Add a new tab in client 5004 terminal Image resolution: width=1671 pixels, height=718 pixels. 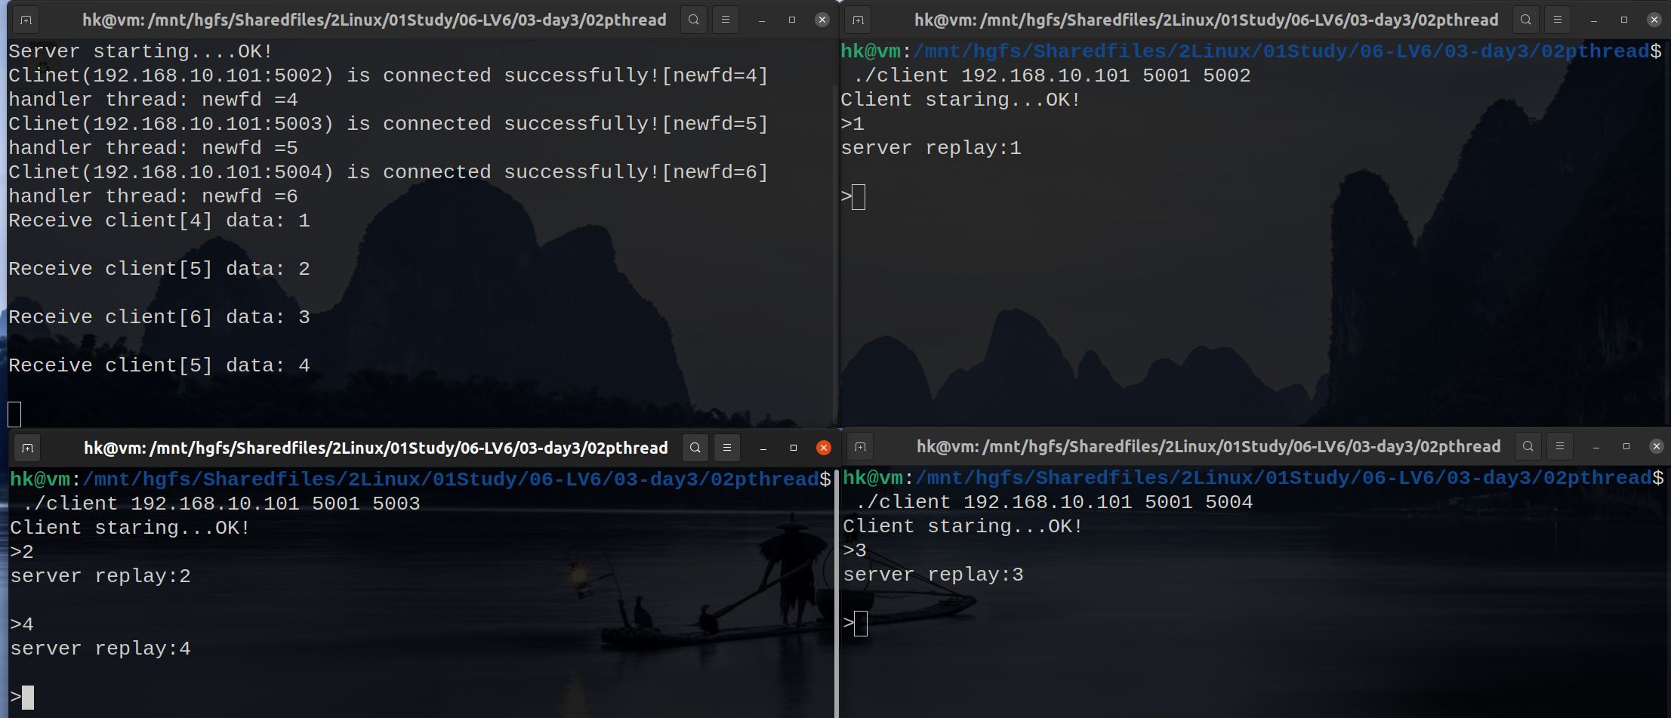(x=860, y=447)
